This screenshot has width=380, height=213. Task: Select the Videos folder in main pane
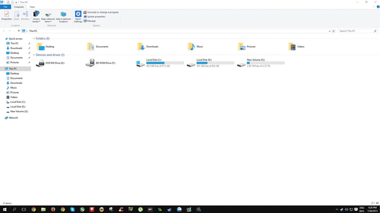point(296,47)
